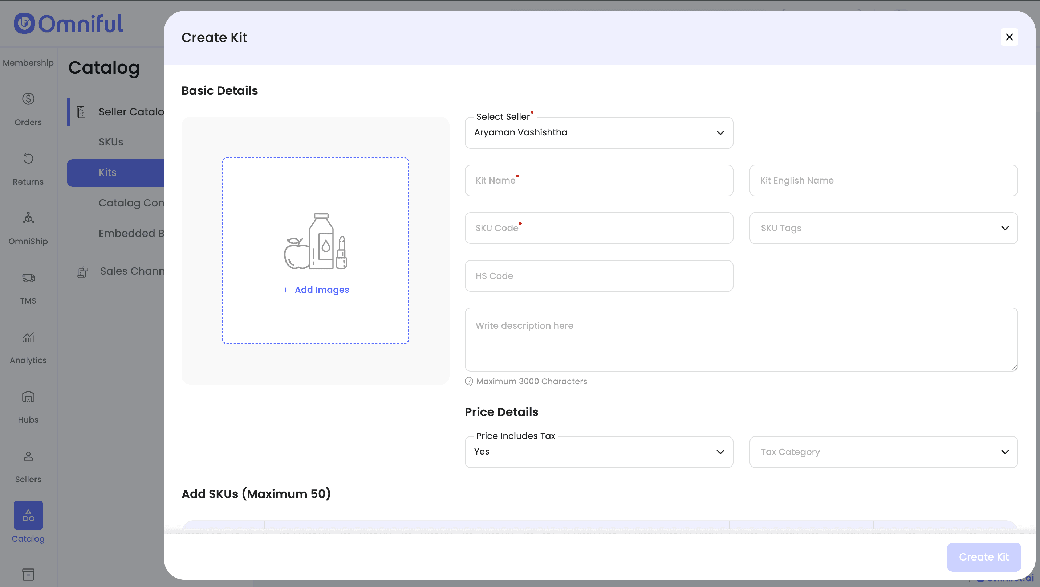
Task: Click the Add Images link
Action: 321,290
